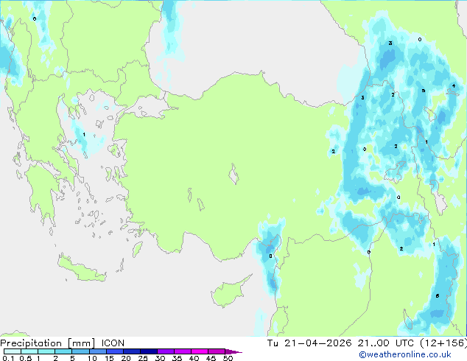
Task: Click the legend label '0.5'
Action: point(26,358)
